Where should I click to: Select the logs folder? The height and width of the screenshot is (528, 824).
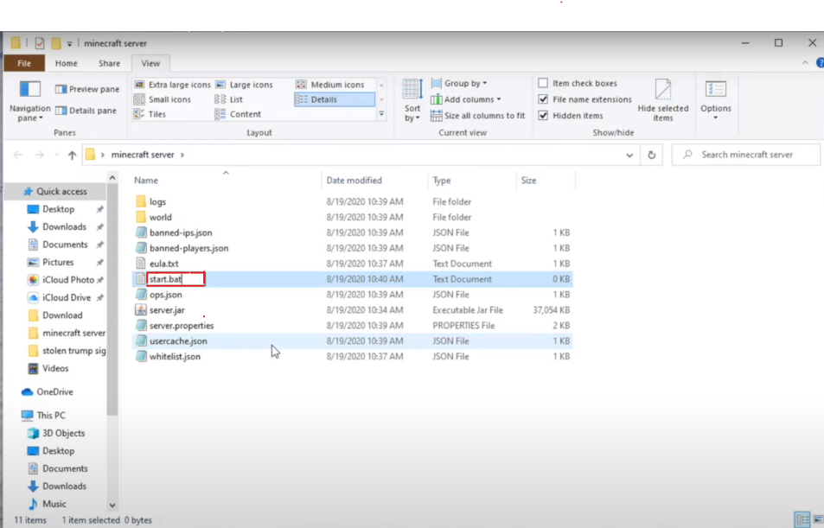pyautogui.click(x=157, y=201)
